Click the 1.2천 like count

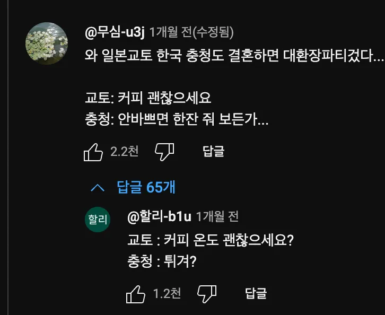point(167,293)
